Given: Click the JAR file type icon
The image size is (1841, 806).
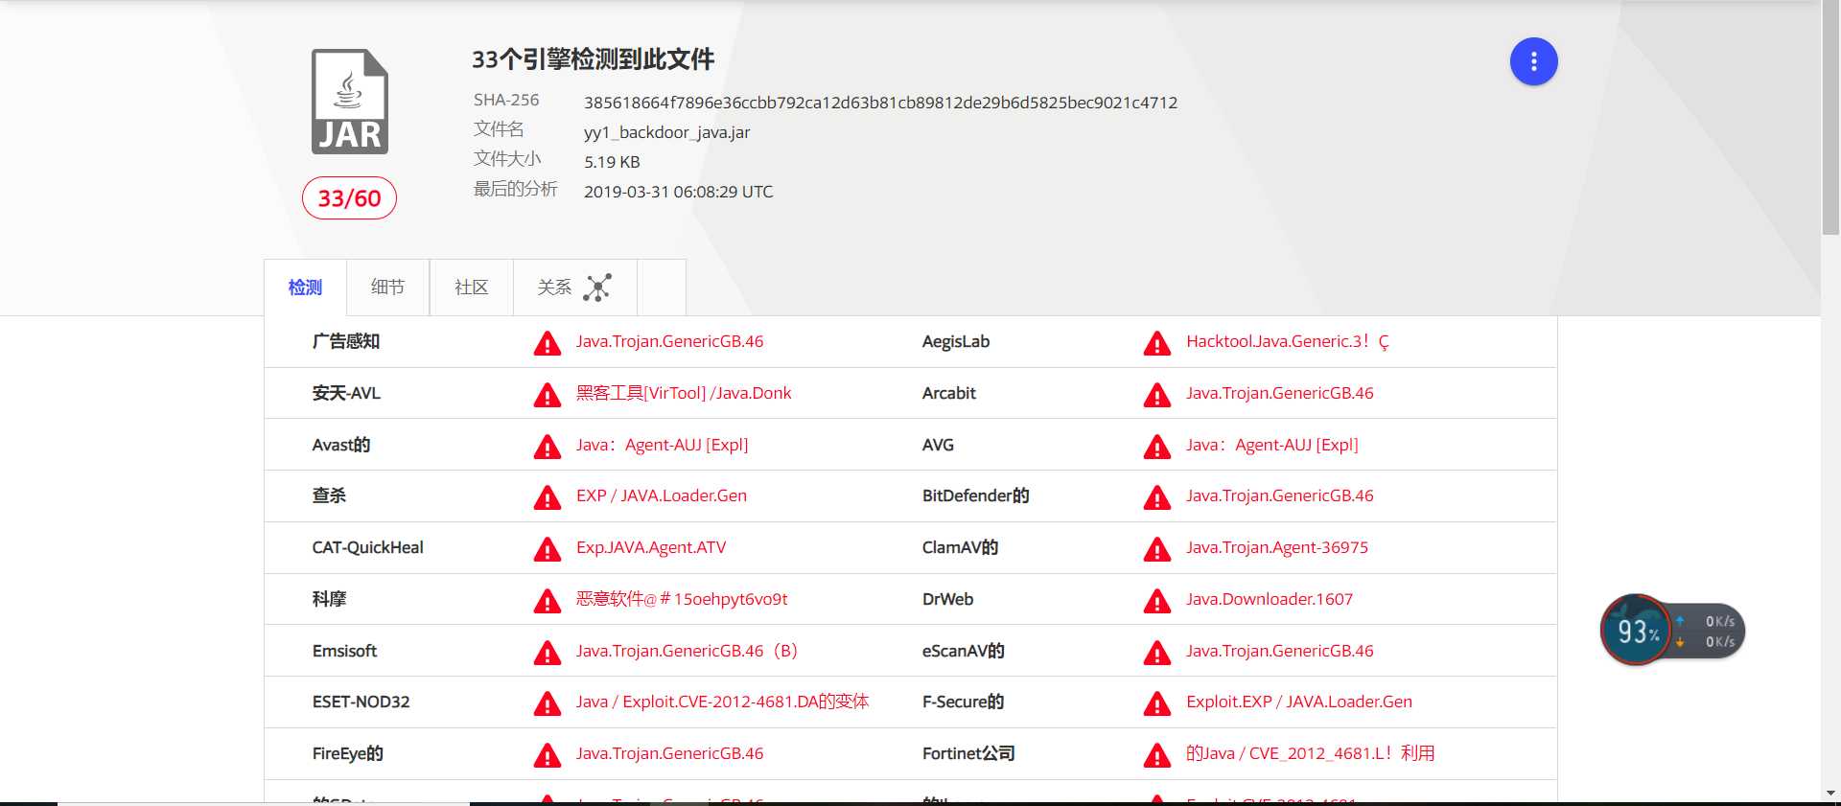Looking at the screenshot, I should (350, 102).
